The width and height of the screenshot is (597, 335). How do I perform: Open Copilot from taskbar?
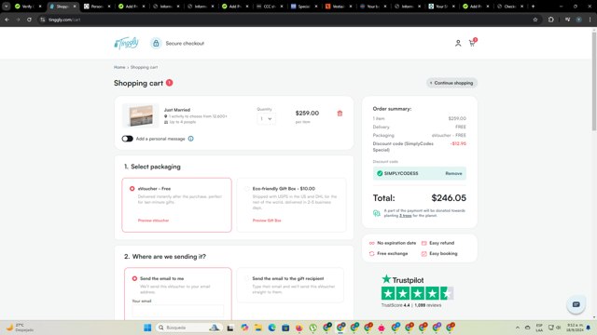(x=244, y=328)
